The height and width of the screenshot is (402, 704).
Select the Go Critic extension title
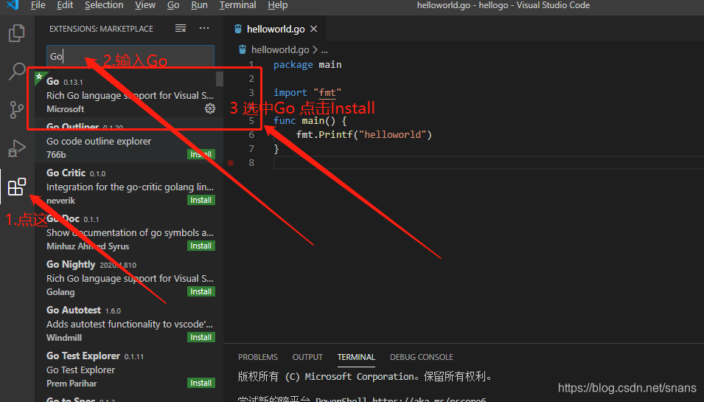66,173
